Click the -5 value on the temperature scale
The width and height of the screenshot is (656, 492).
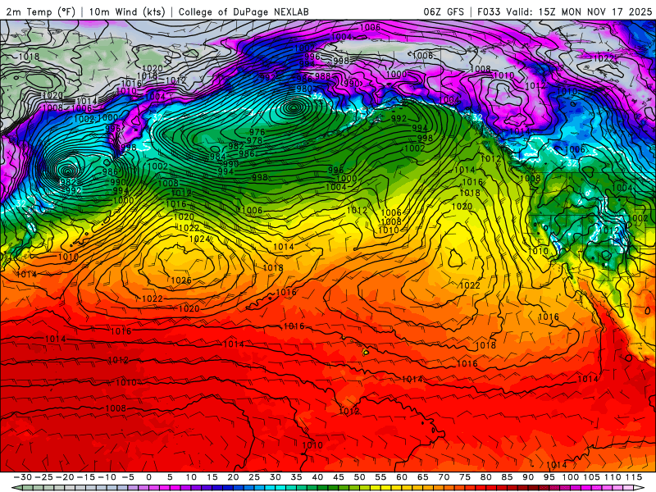(128, 477)
